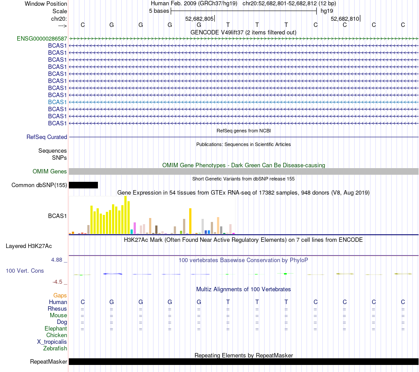
Task: Click the tallest yellow GTEx expression bar
Action: [126, 215]
